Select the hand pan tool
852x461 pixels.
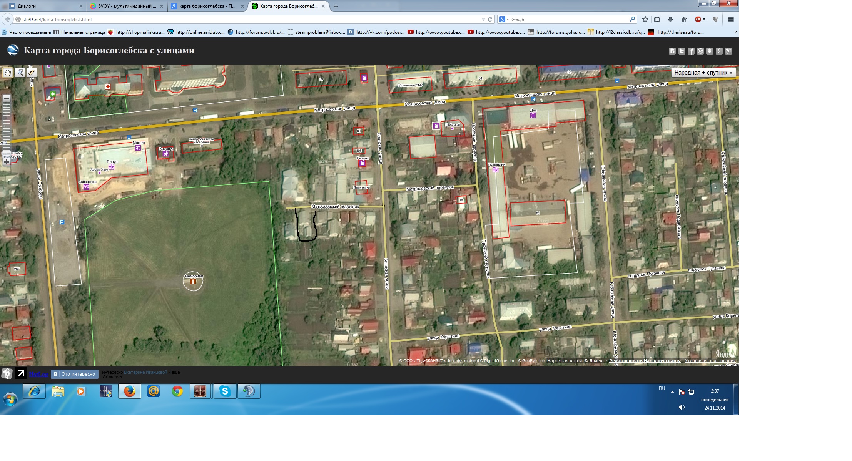point(8,72)
